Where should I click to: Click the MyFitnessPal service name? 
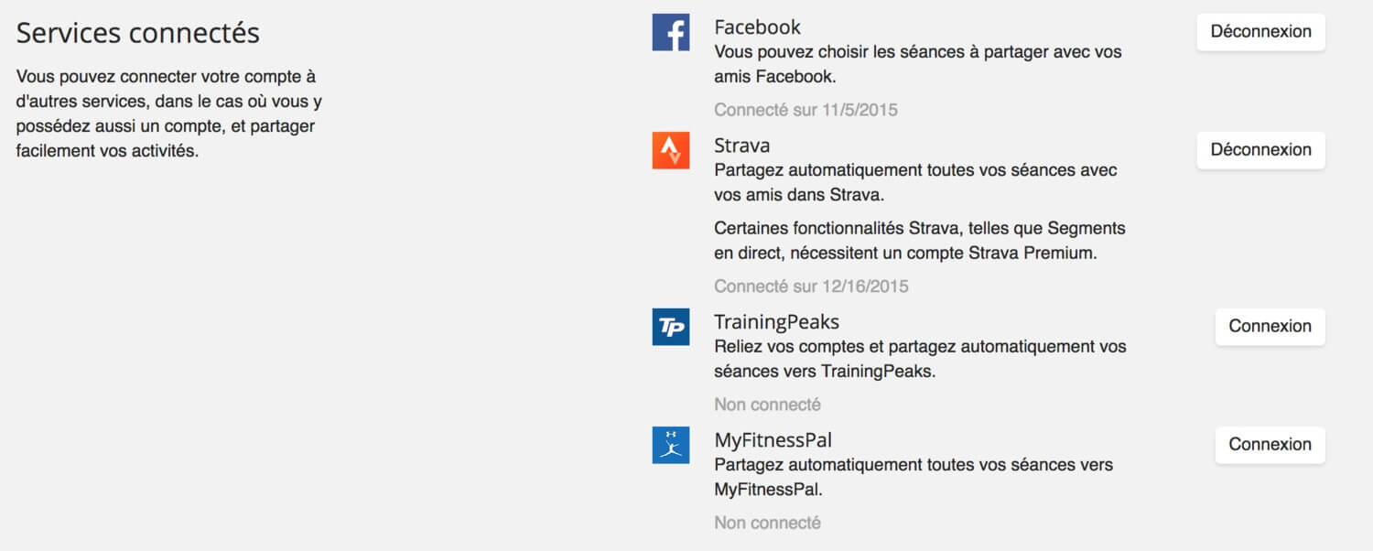click(x=773, y=440)
